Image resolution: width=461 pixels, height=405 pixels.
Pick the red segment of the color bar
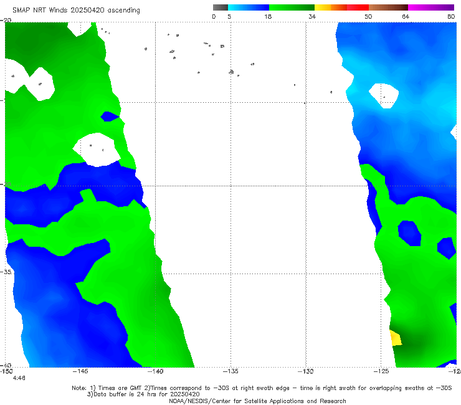tap(358, 7)
